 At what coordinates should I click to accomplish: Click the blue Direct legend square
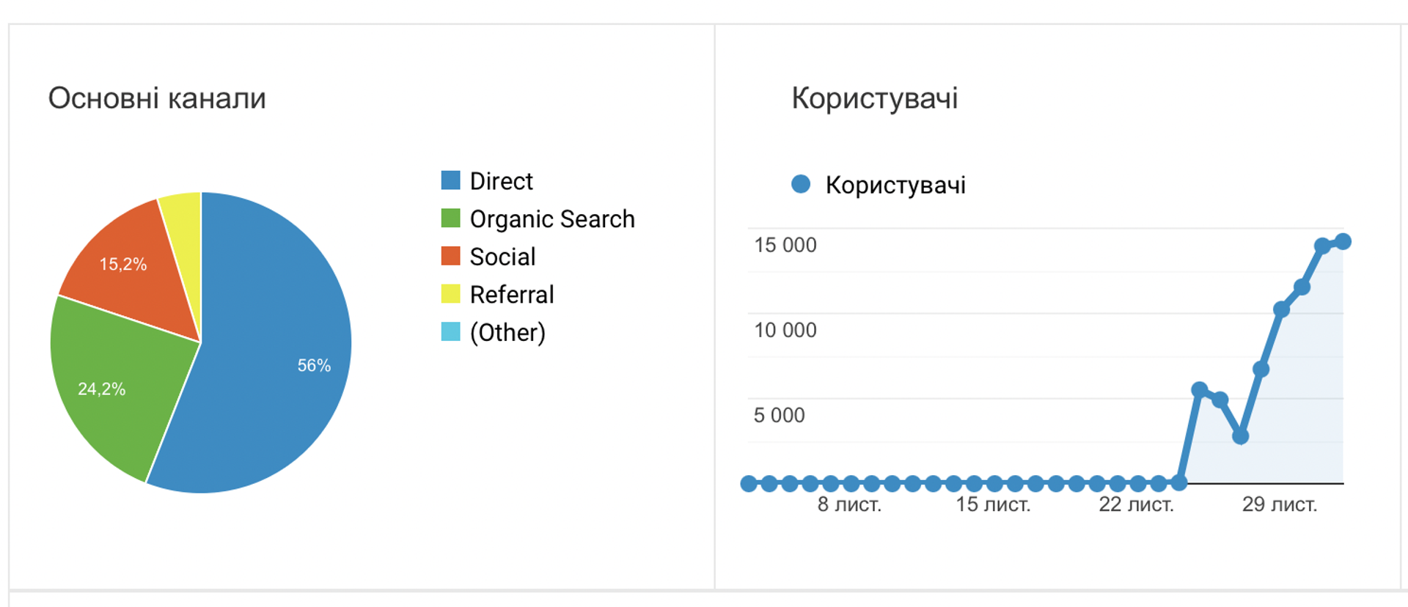450,180
